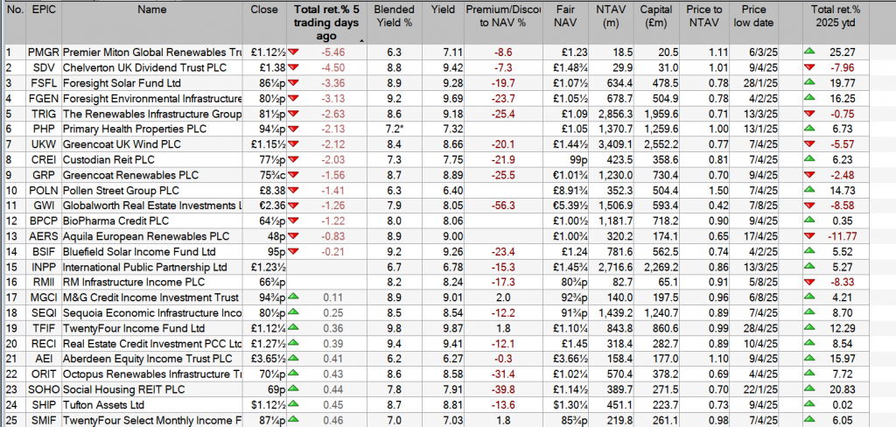Click the red ytd down arrow in GWI row

pyautogui.click(x=808, y=206)
